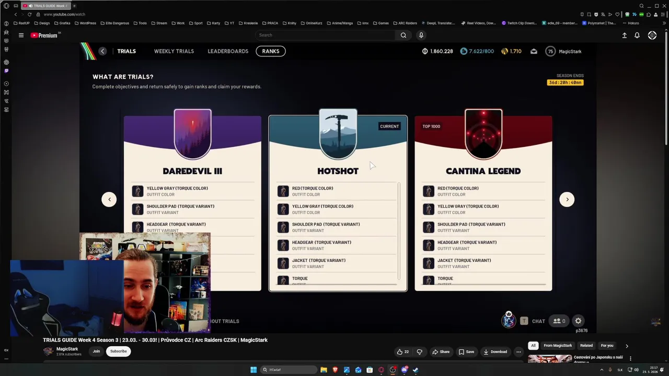Open options for related video Cestování po Japonsku
Image resolution: width=669 pixels, height=376 pixels.
coord(630,359)
